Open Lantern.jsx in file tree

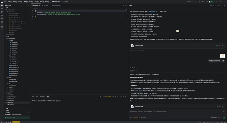(14, 60)
